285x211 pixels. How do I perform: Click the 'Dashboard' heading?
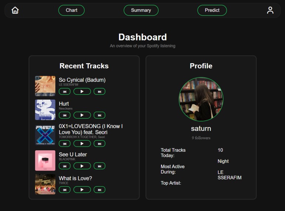[143, 37]
